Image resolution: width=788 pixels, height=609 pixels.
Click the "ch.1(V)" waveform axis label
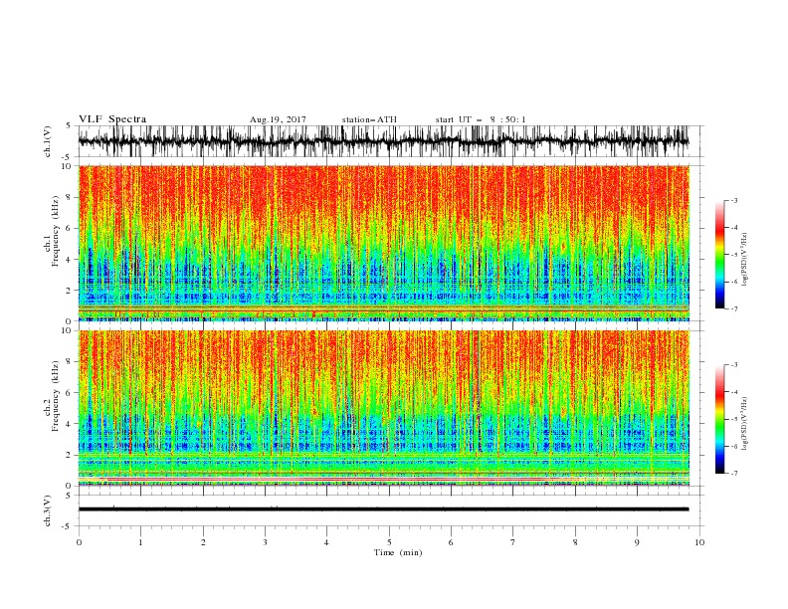click(x=48, y=141)
